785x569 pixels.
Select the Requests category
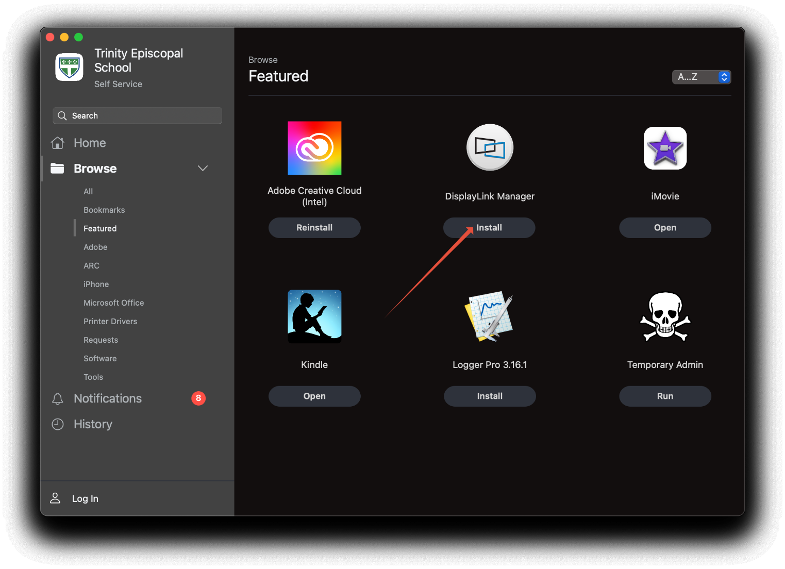[101, 340]
